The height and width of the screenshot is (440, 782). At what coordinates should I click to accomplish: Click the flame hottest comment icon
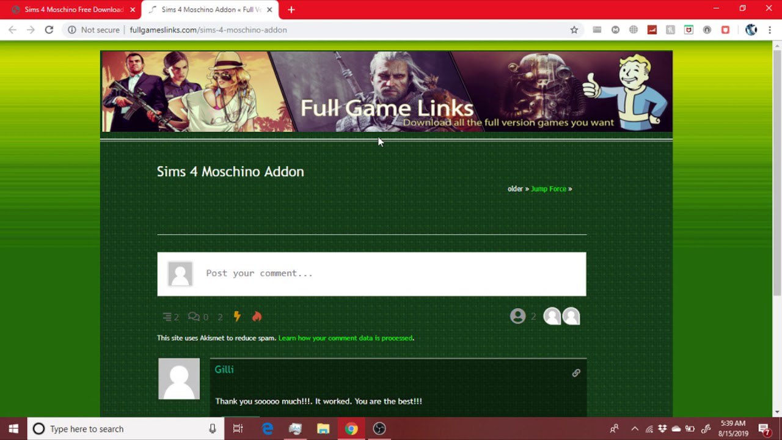pyautogui.click(x=257, y=317)
